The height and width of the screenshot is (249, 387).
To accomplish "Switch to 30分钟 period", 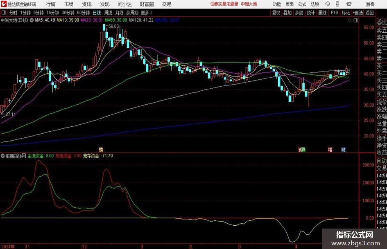I will click(x=68, y=13).
